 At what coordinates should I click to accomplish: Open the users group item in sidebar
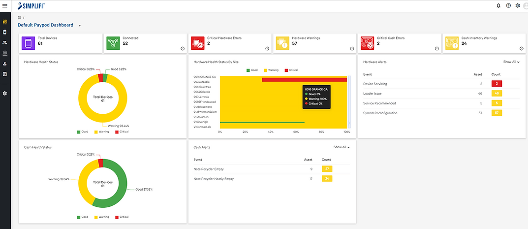click(x=5, y=43)
